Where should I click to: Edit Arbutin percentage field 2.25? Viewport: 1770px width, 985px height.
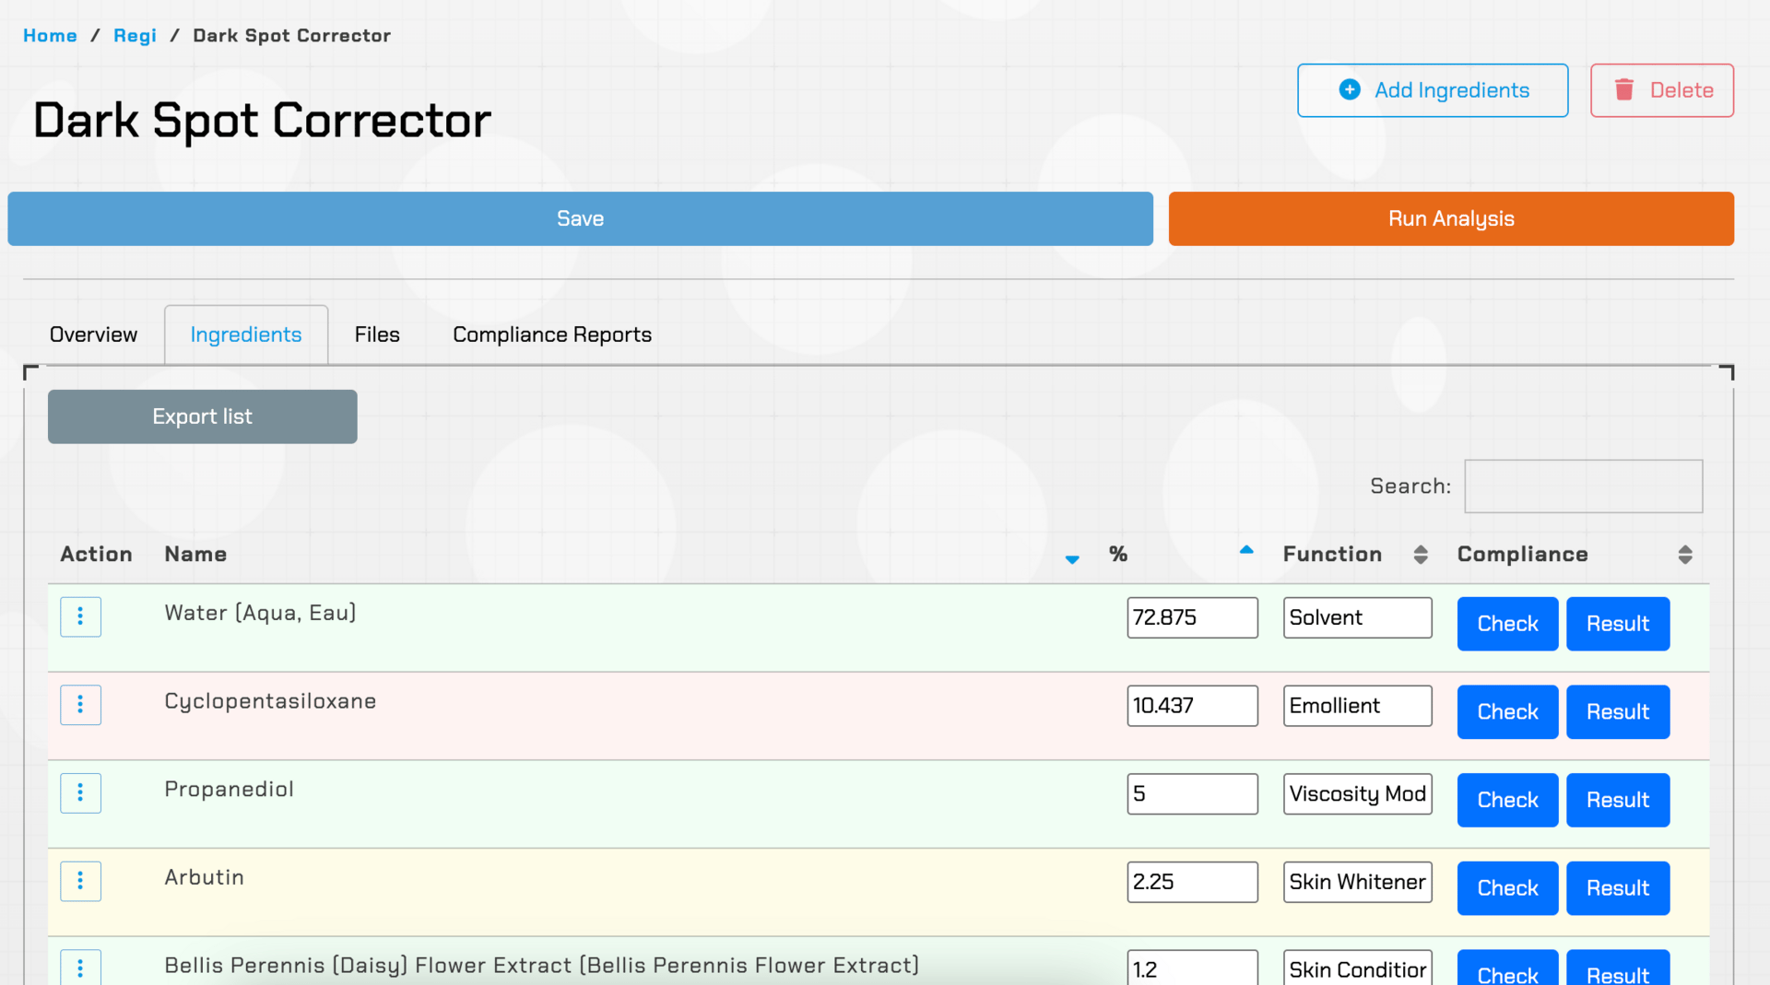click(x=1192, y=882)
